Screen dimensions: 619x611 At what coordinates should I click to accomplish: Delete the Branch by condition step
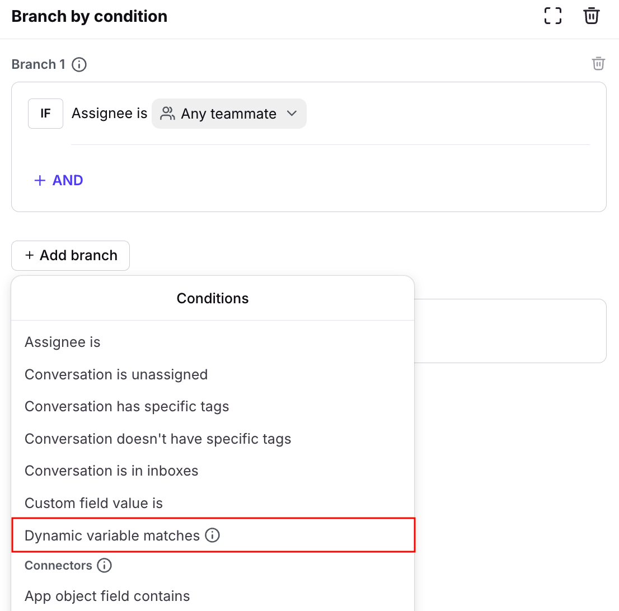click(592, 16)
